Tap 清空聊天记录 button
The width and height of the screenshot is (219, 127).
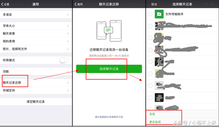point(36,102)
